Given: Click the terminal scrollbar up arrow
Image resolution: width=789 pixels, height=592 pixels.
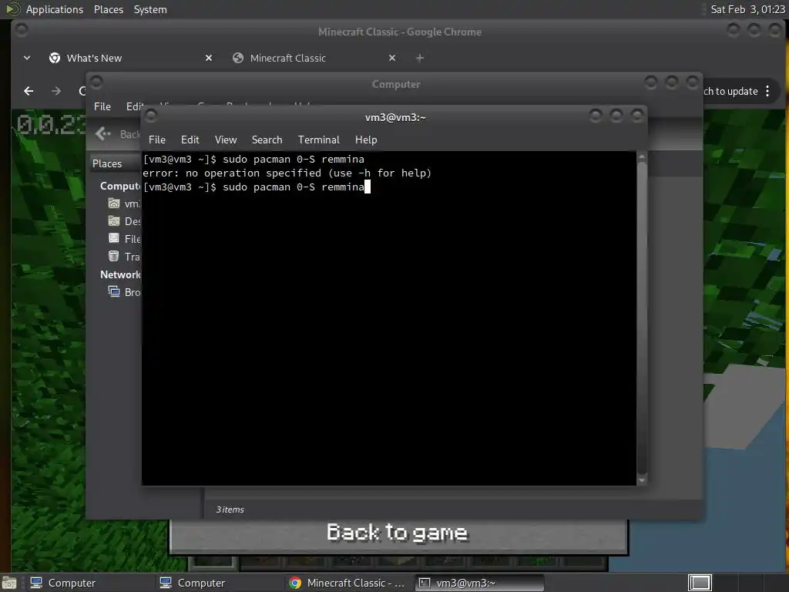Looking at the screenshot, I should point(642,157).
